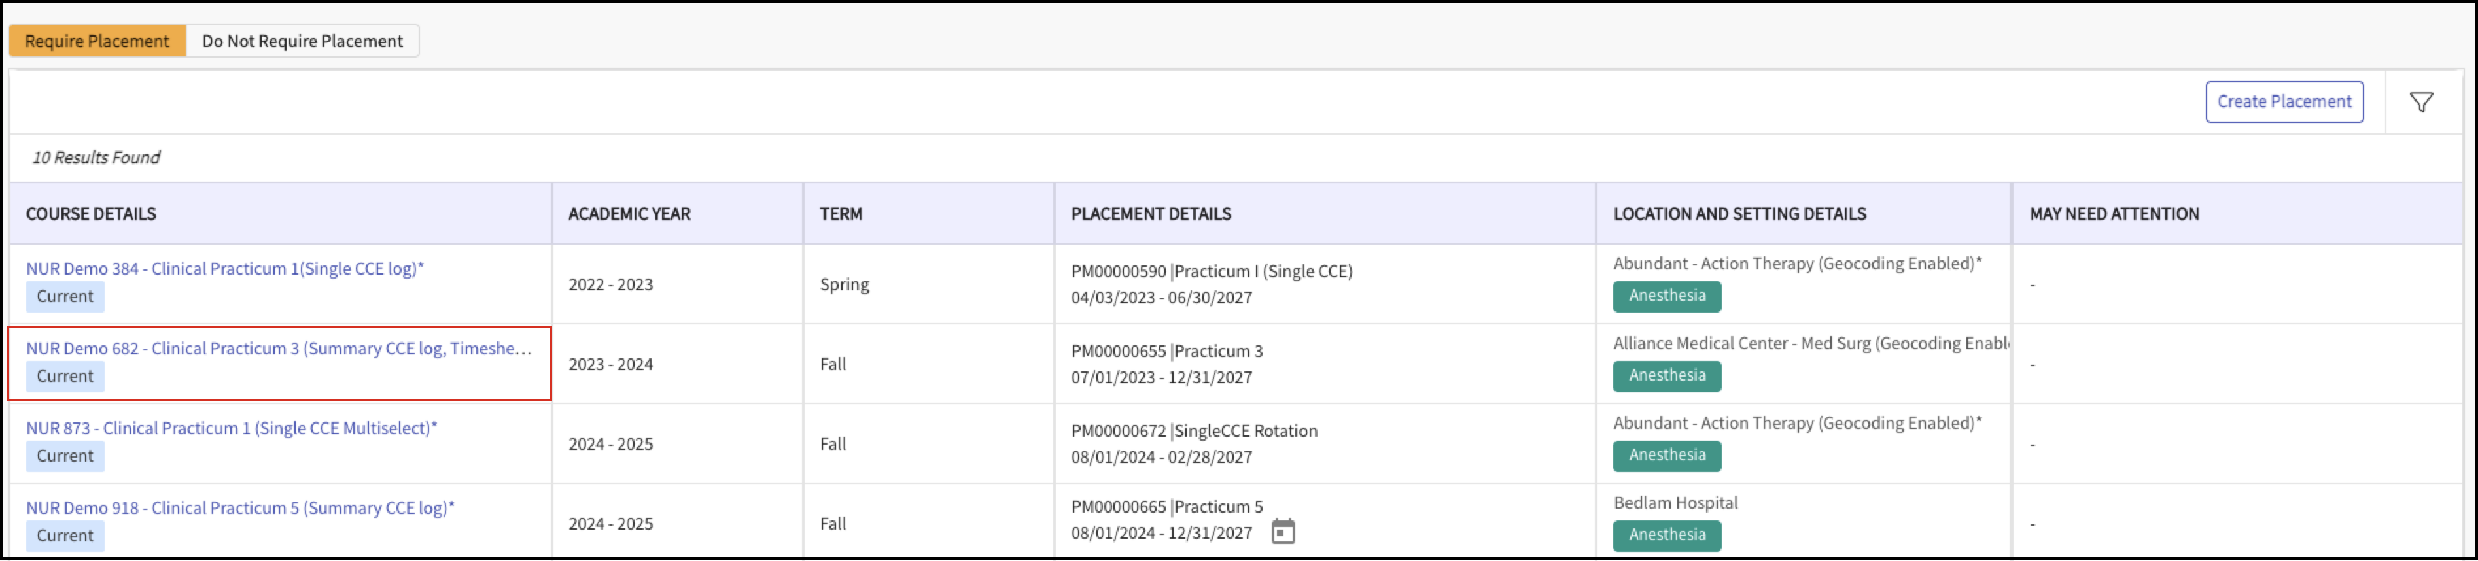Click Anesthesia tag under Bedlam Hospital
Viewport: 2478px width, 561px height.
(1666, 535)
